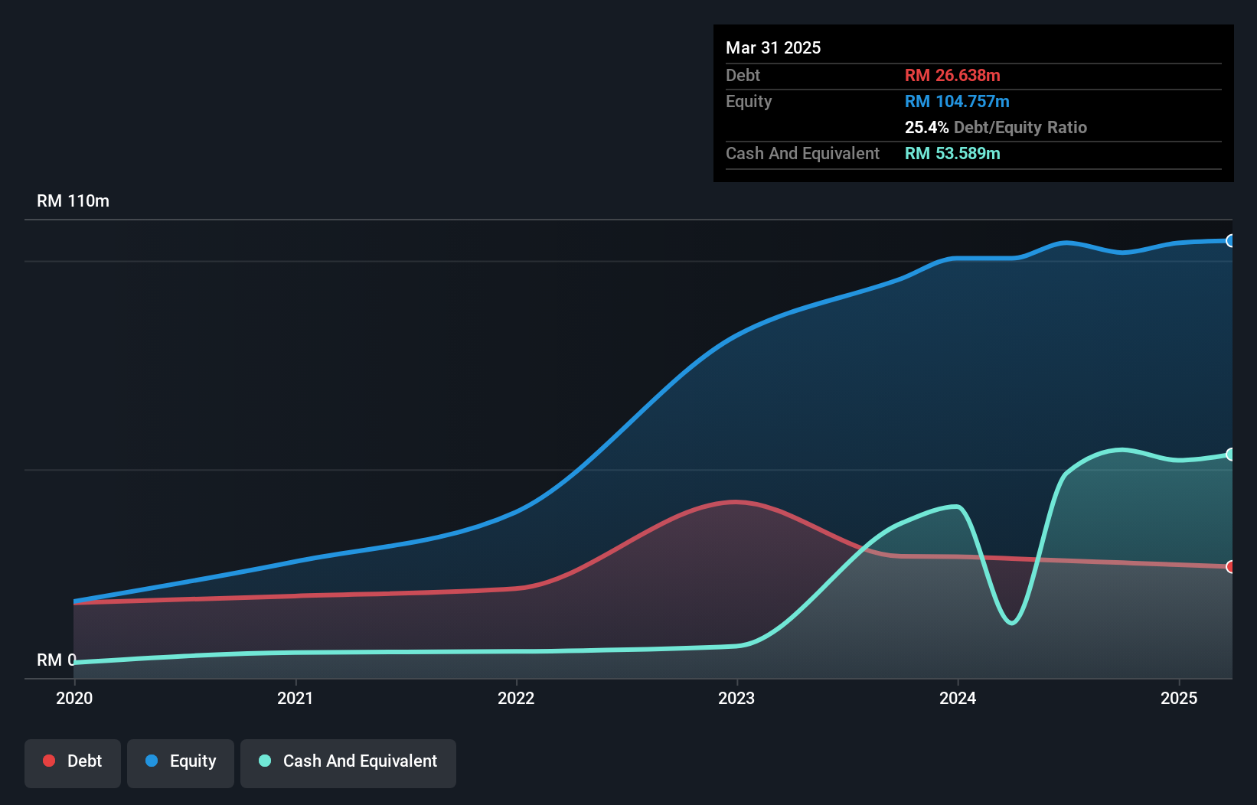Select the blue Equity endpoint marker on the chart
Screen dimensions: 1257x805
(x=1231, y=241)
